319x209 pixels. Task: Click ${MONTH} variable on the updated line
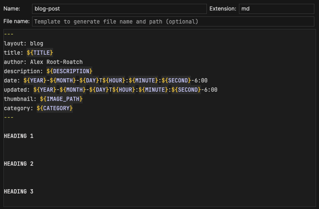(x=72, y=90)
